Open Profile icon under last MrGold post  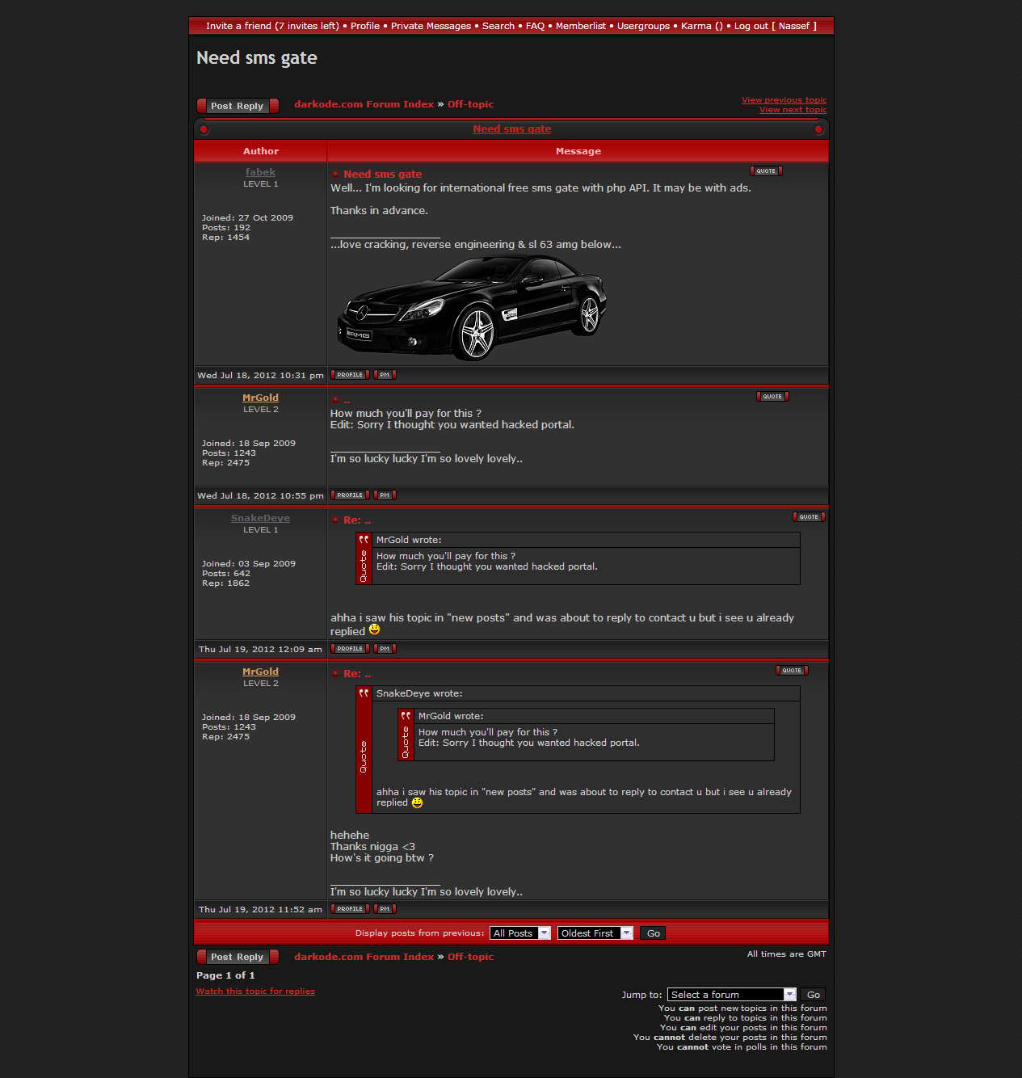pos(350,909)
